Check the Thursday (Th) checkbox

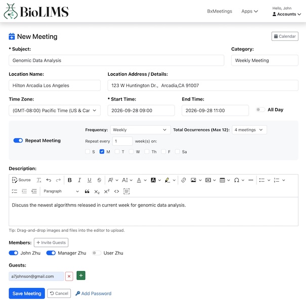(x=147, y=151)
